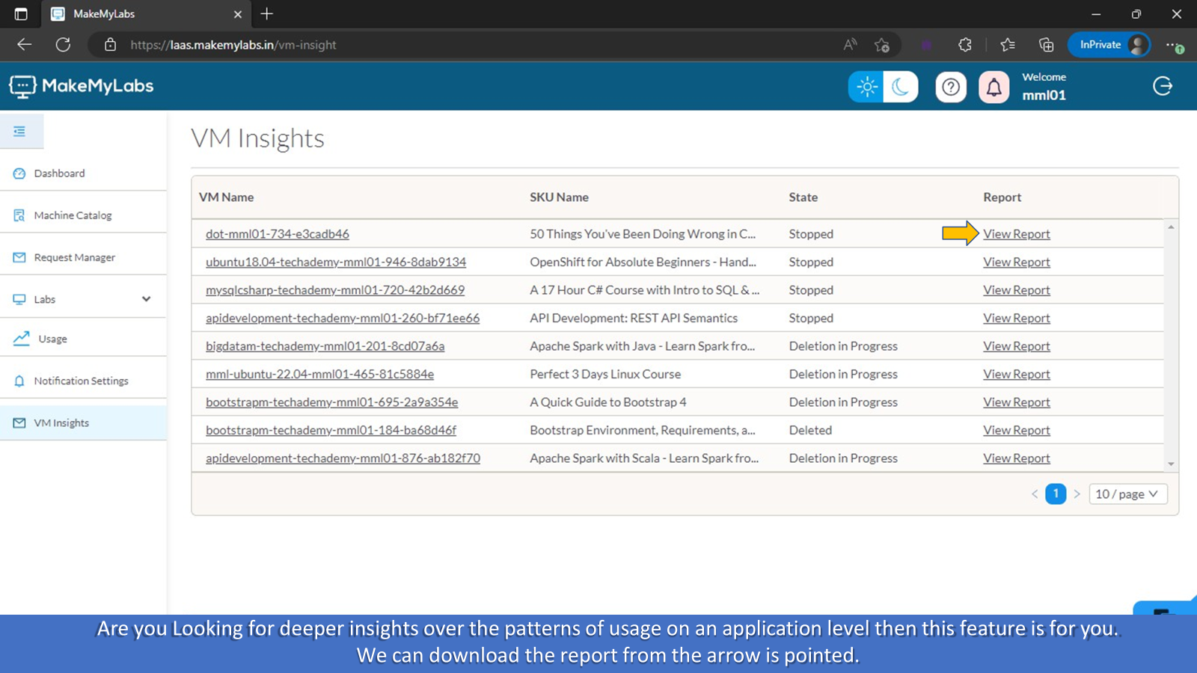Switch to dark mode moon toggle
Image resolution: width=1197 pixels, height=673 pixels.
tap(900, 87)
